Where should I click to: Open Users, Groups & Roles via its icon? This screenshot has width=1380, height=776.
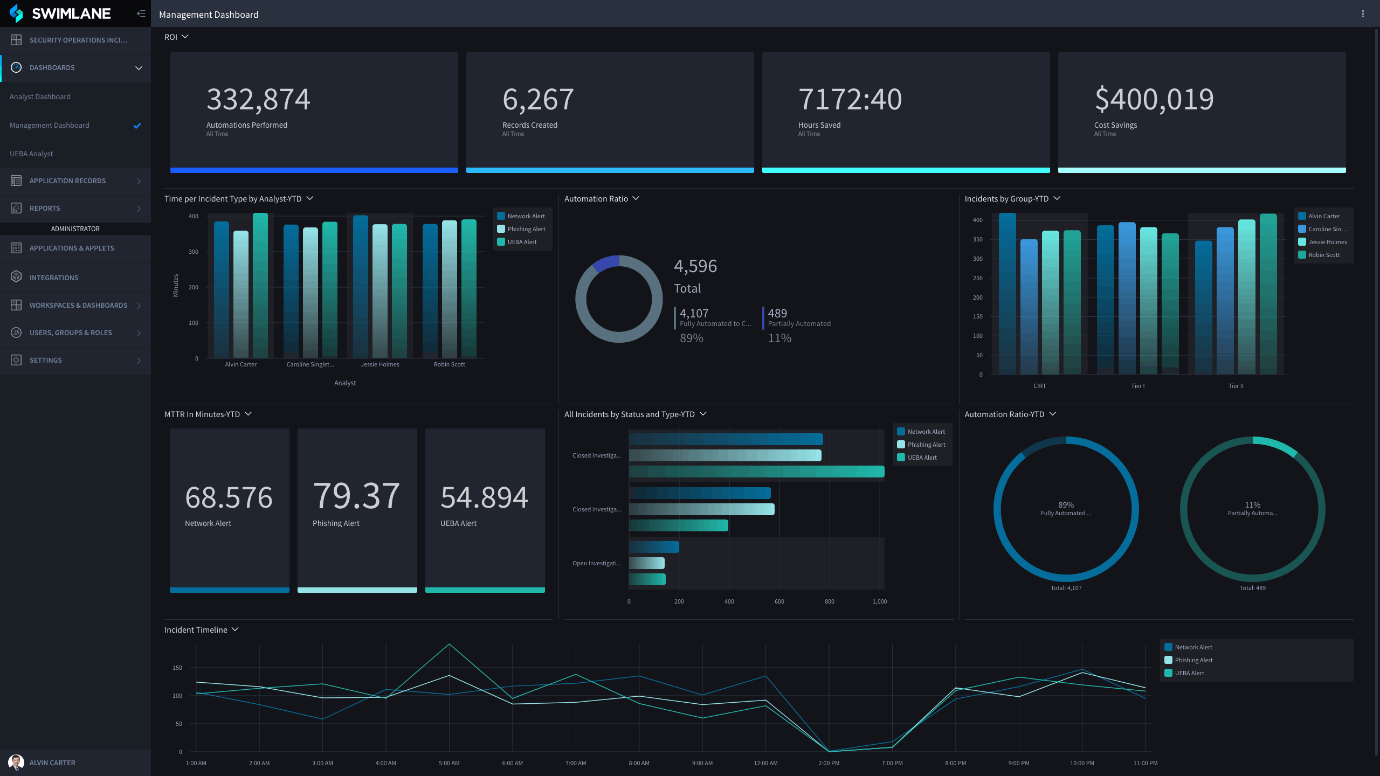[16, 332]
